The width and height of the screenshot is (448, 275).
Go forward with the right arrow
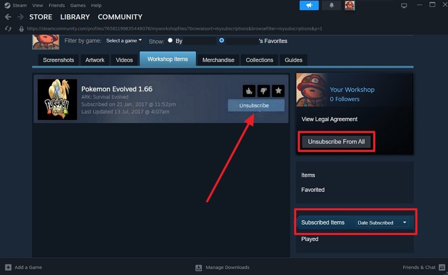[20, 17]
